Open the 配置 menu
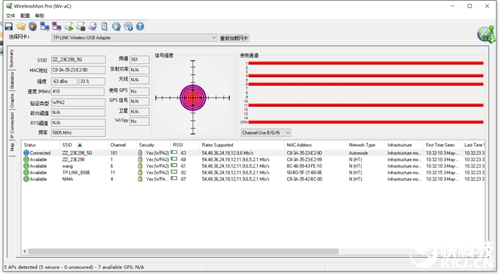The width and height of the screenshot is (499, 274). (x=25, y=16)
